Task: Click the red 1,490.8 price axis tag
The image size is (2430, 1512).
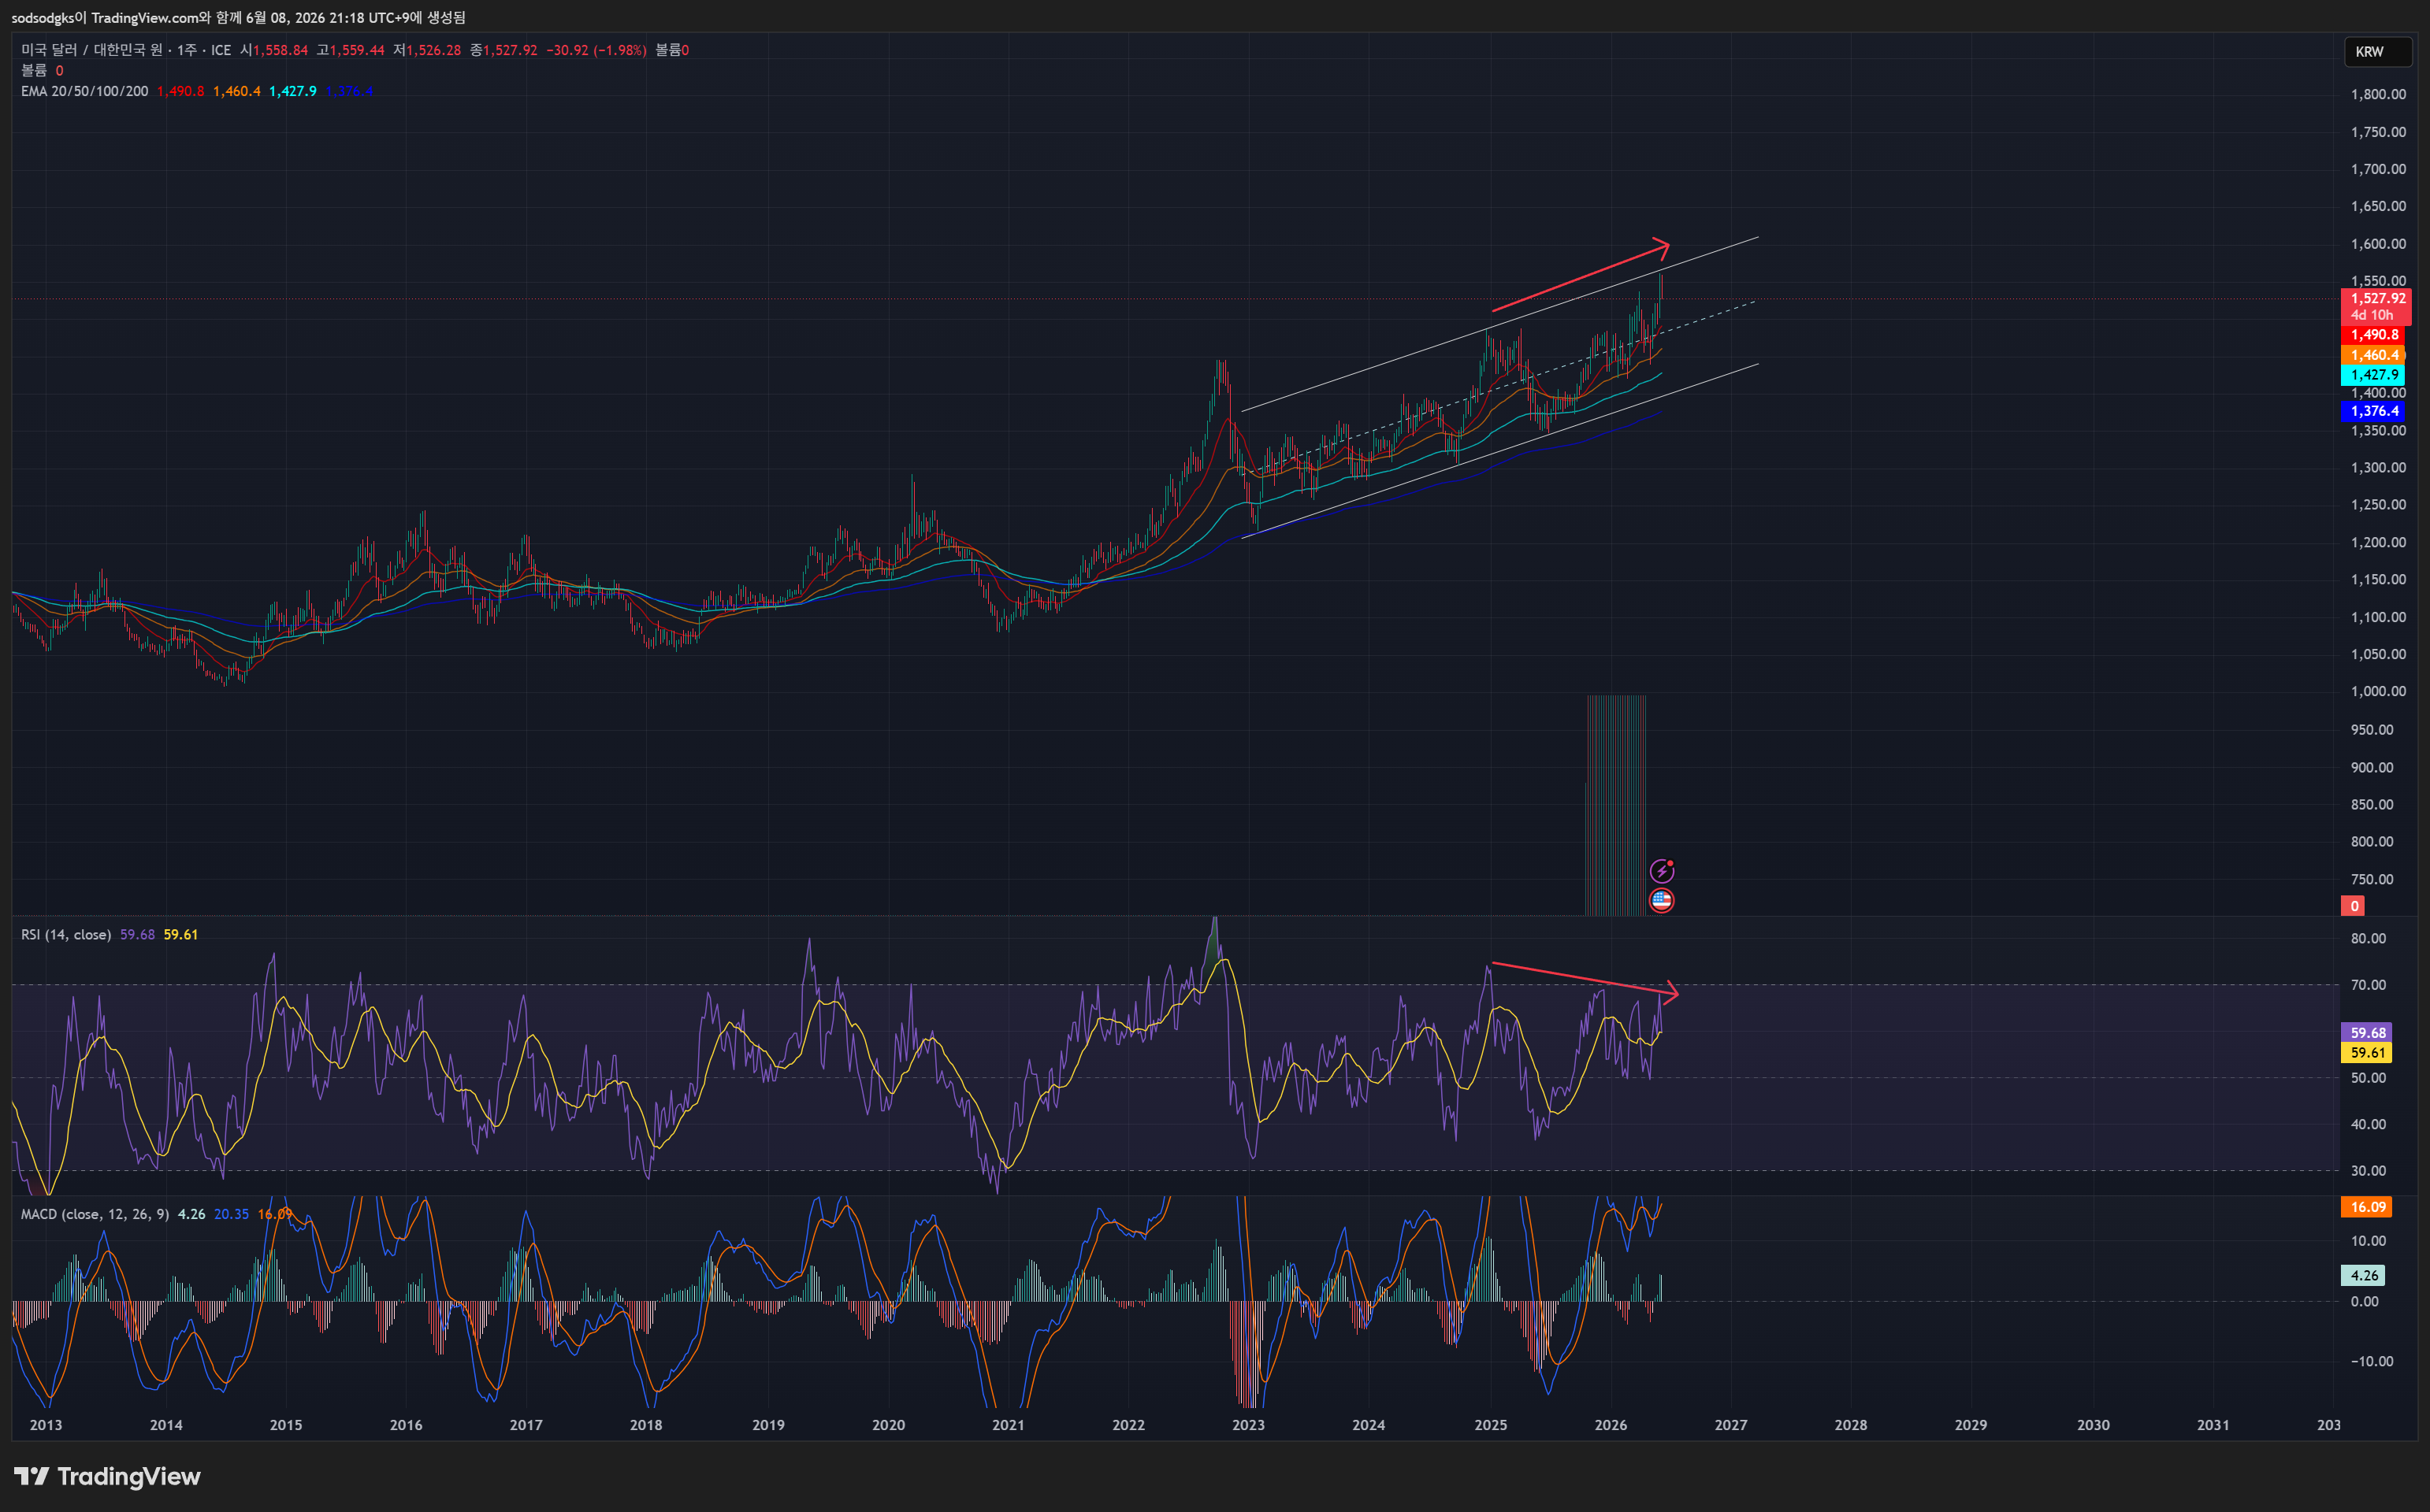Action: [2373, 335]
